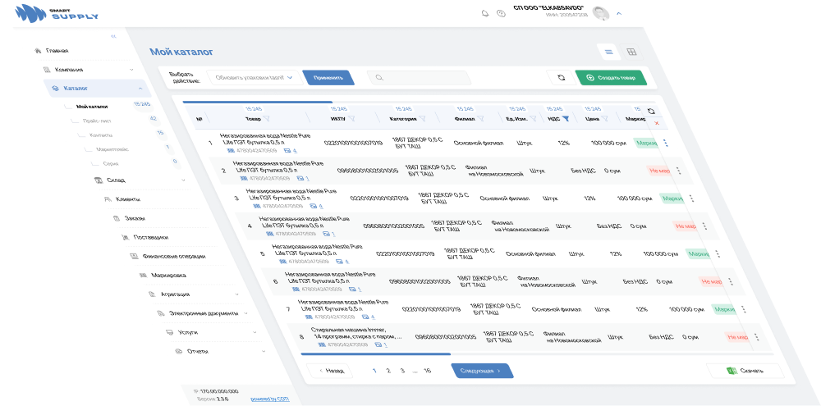The width and height of the screenshot is (821, 406).
Task: Click barcode icon in row 1
Action: tap(231, 150)
